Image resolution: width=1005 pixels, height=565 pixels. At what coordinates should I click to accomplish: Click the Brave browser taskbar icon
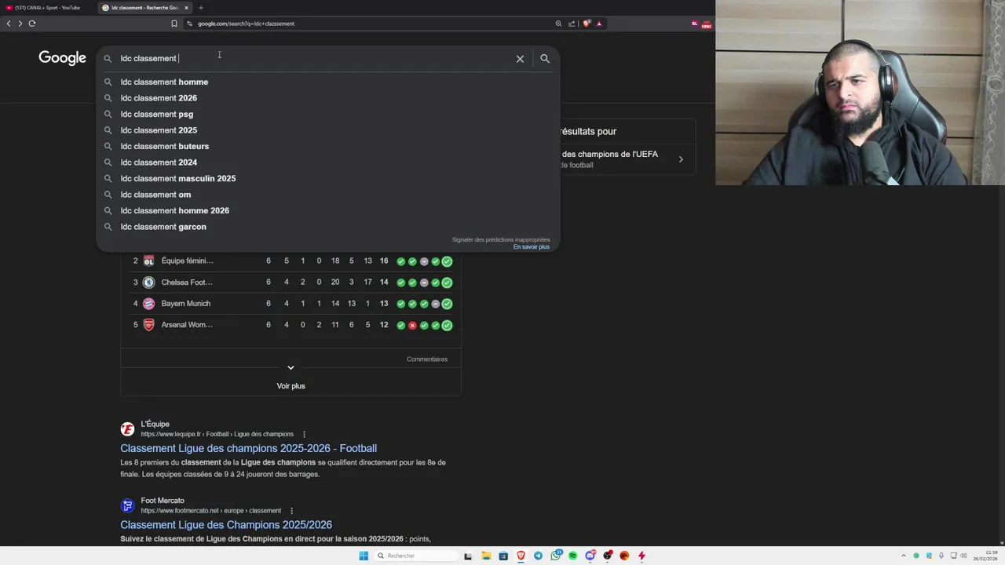point(521,556)
